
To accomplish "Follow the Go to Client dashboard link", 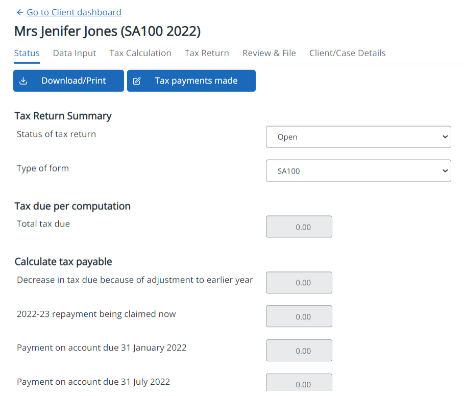I will (x=74, y=12).
